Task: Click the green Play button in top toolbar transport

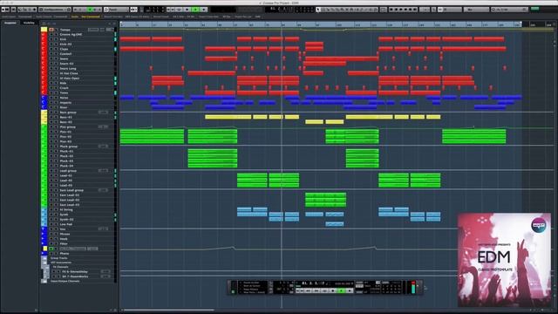Action: pos(195,10)
